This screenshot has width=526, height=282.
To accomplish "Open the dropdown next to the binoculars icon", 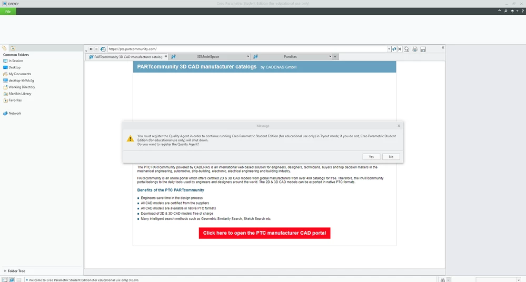I will click(449, 280).
